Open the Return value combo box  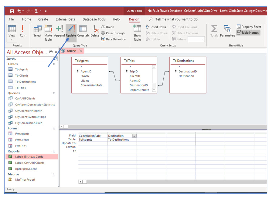coord(196,39)
